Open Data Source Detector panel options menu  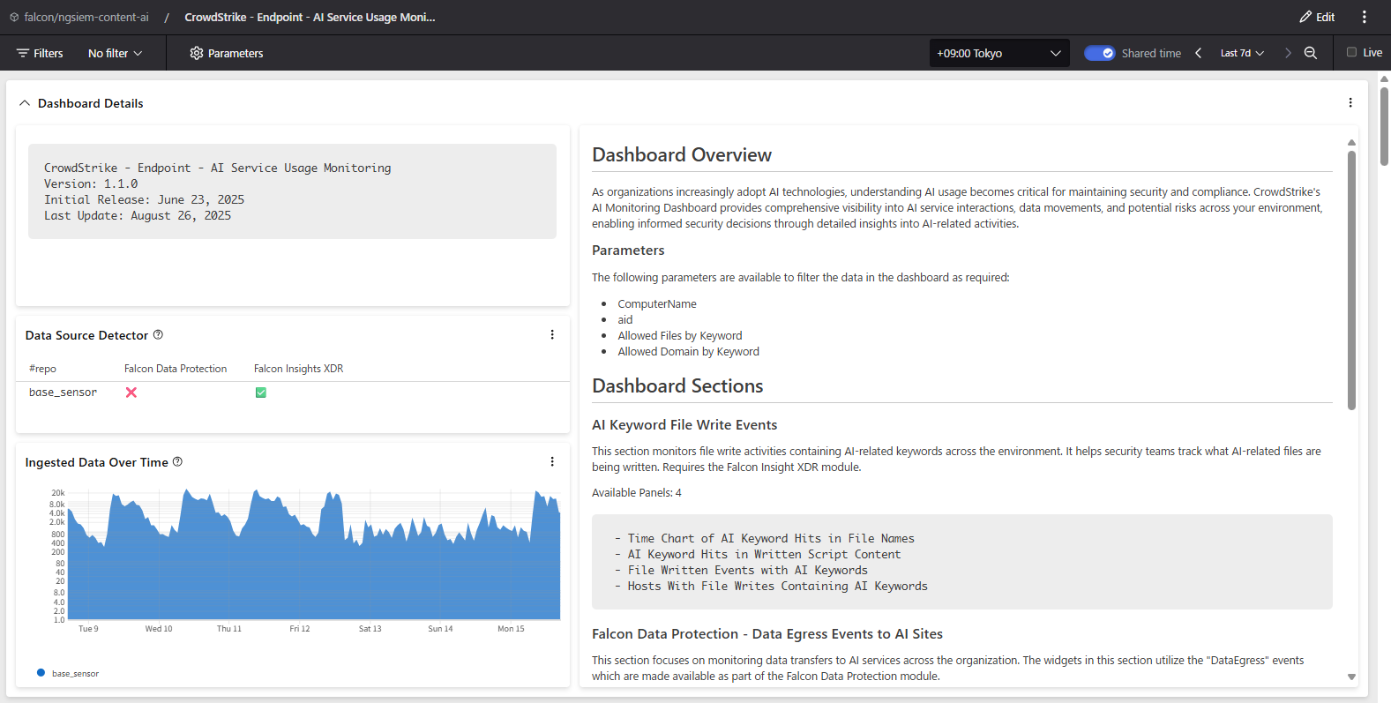[x=552, y=335]
